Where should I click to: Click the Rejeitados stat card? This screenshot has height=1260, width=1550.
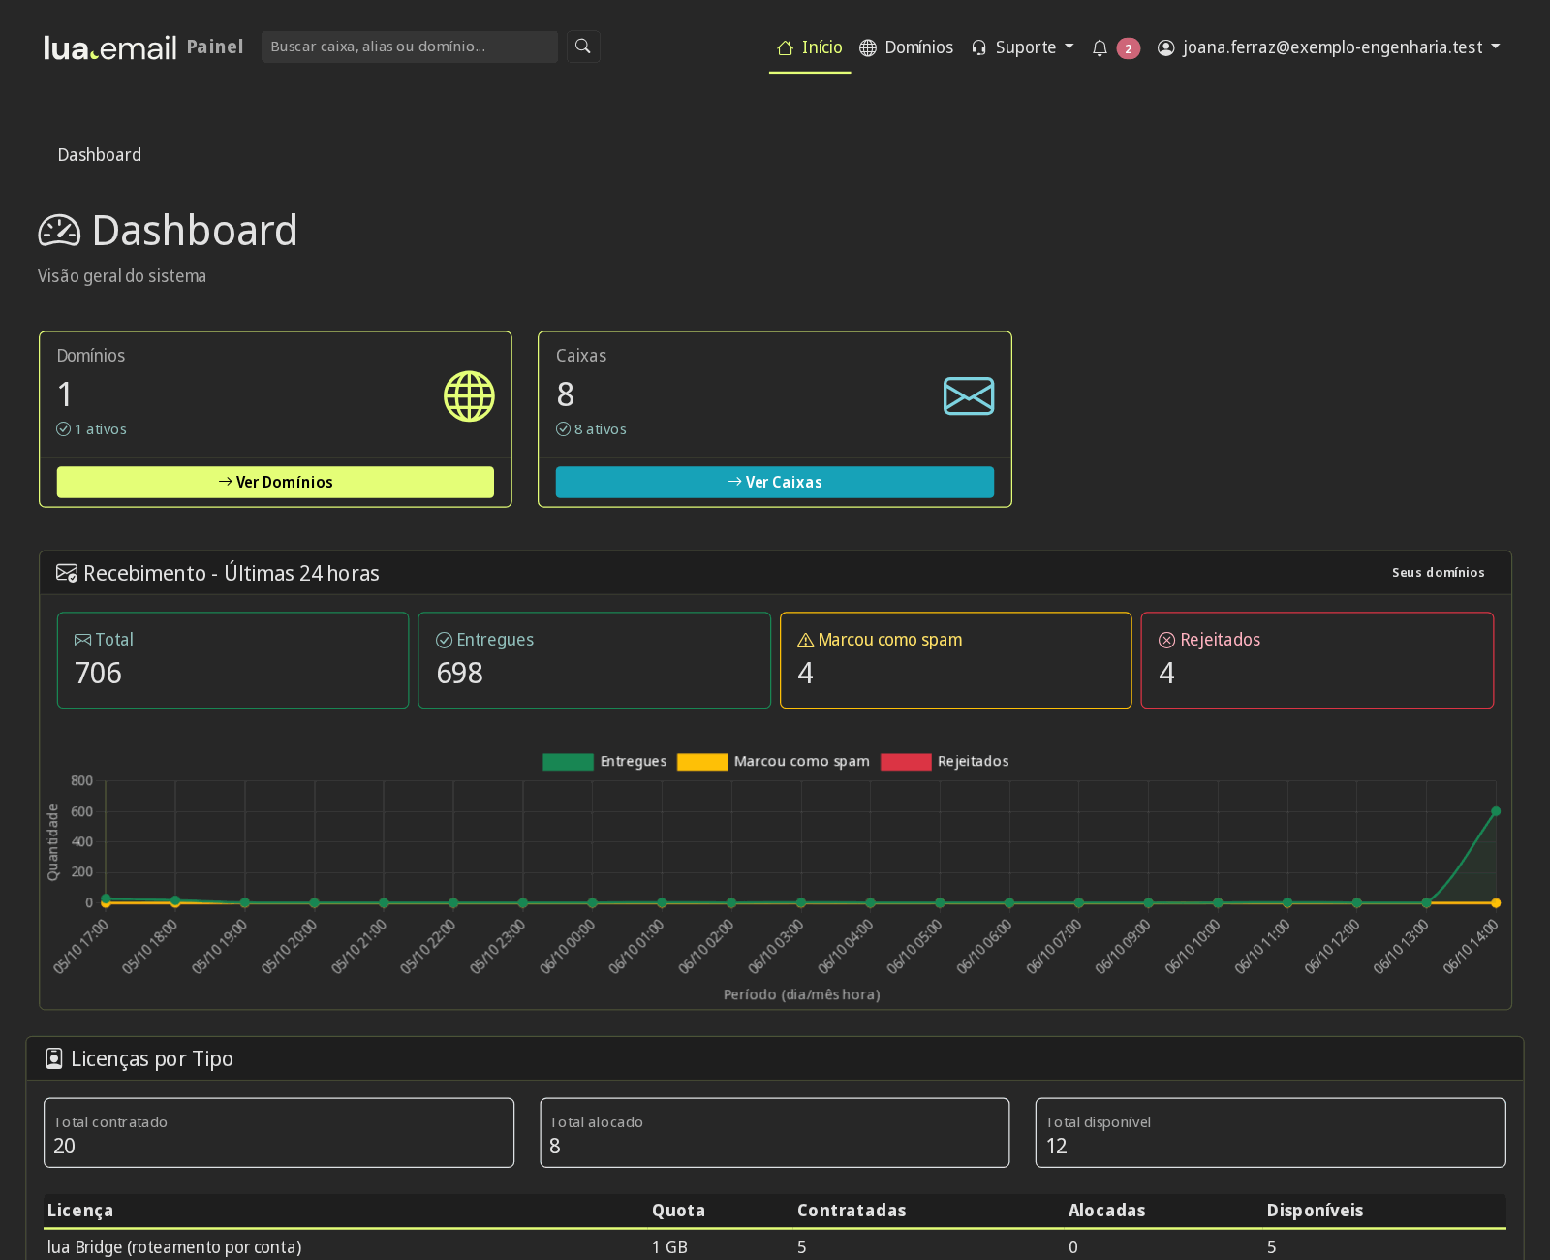coord(1317,660)
